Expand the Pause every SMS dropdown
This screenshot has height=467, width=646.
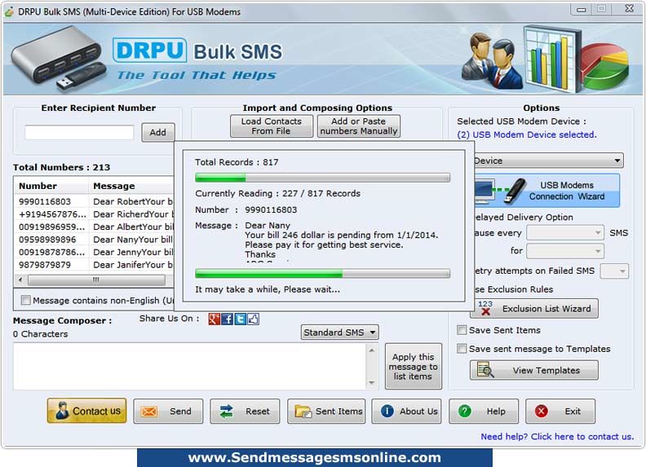(x=565, y=233)
